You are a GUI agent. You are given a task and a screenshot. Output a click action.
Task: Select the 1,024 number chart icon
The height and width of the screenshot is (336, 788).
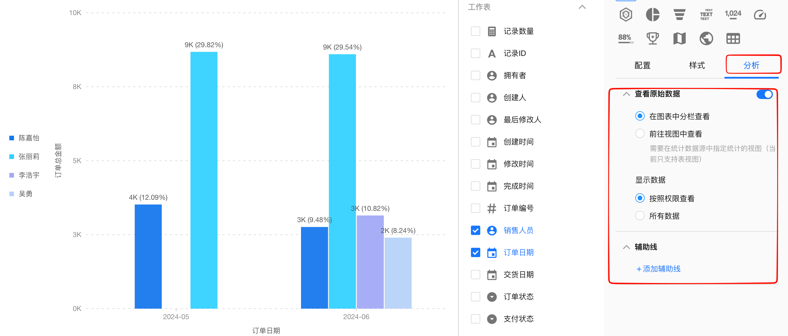pyautogui.click(x=733, y=14)
